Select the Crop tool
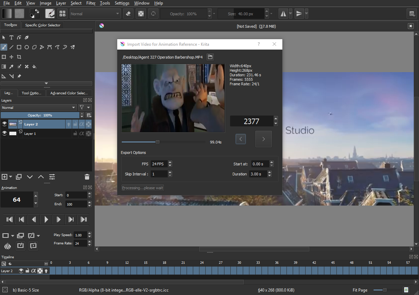Screen dimensions: 419x295 (19, 57)
